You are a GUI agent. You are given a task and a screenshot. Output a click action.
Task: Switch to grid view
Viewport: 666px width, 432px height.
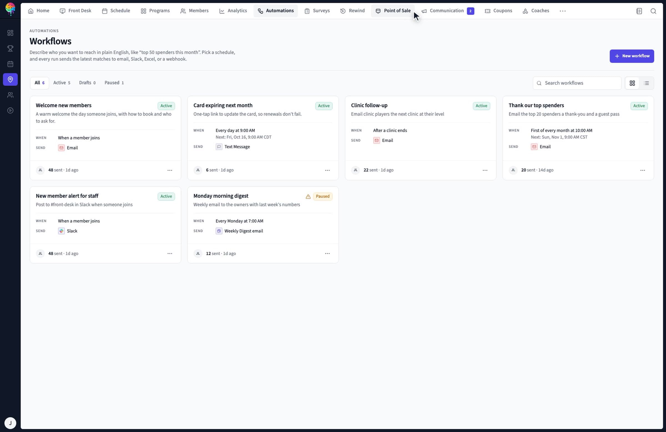[x=632, y=83]
